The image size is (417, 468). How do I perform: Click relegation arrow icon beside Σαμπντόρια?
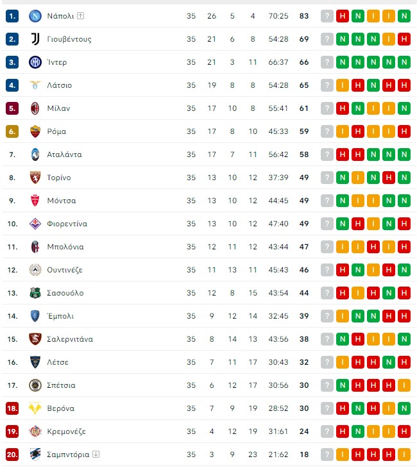96,455
